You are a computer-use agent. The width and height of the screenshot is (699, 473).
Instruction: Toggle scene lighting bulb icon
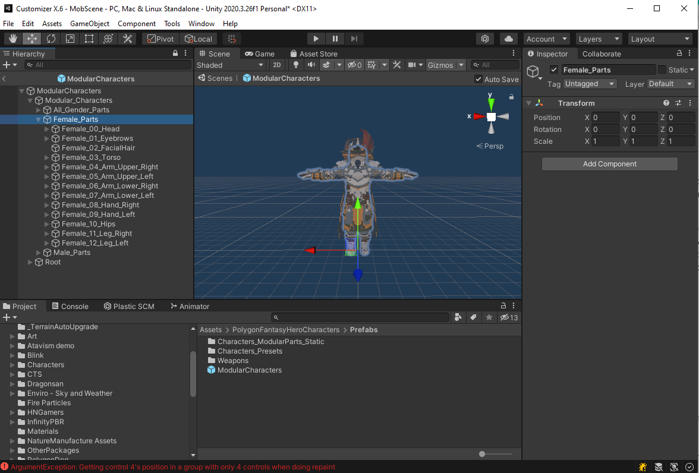click(295, 65)
